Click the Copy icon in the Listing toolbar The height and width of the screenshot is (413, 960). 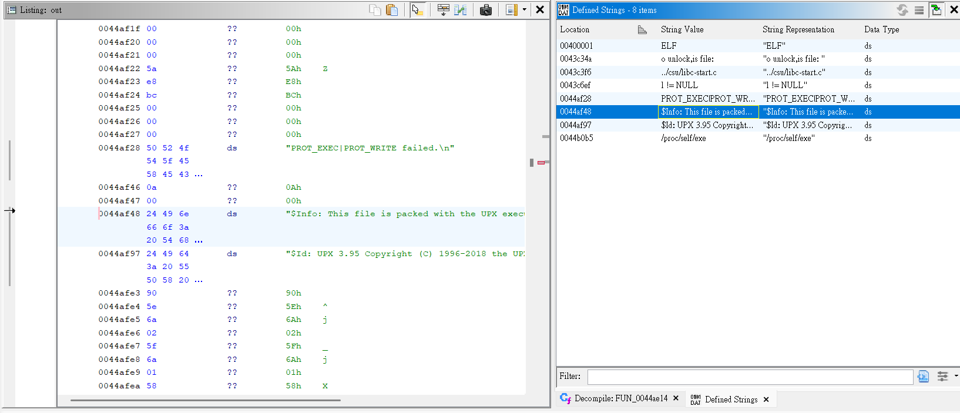point(375,10)
